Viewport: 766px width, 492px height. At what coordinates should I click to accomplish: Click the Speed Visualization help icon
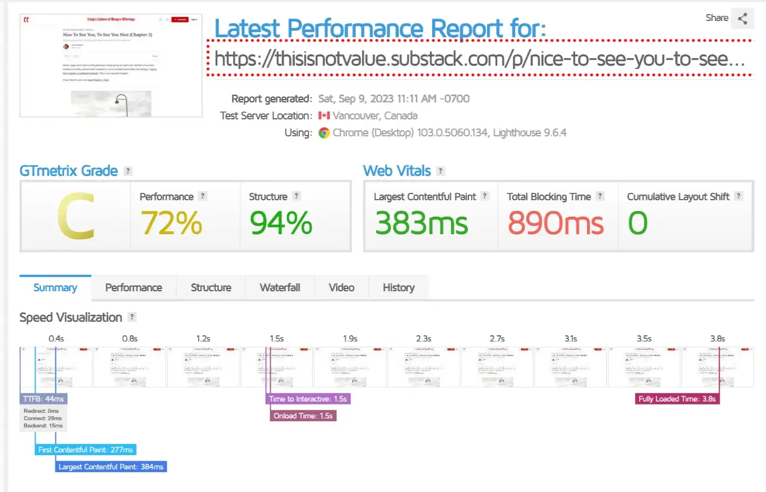131,317
